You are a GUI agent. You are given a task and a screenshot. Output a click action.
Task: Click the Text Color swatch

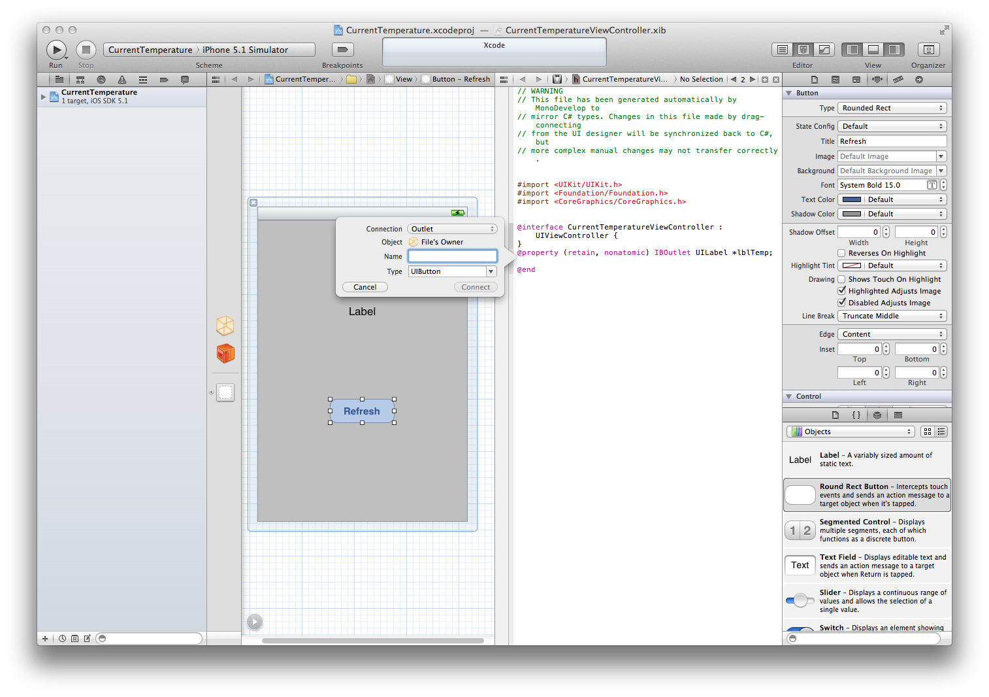pyautogui.click(x=851, y=199)
